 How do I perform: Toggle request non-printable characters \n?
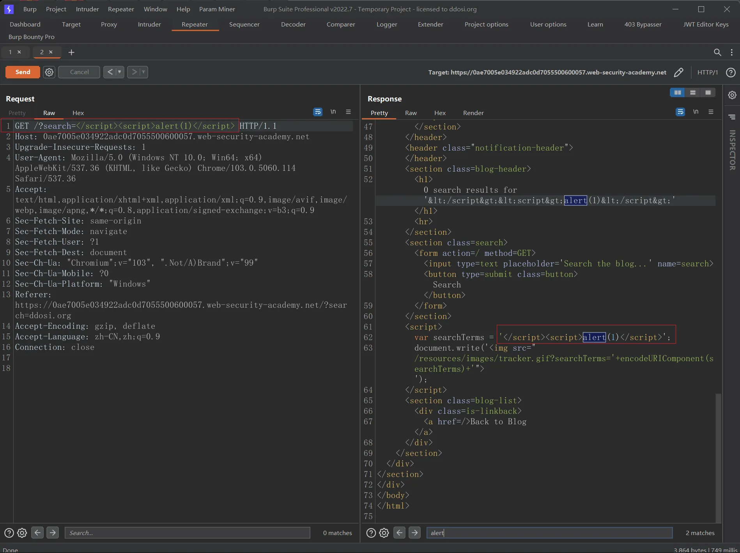click(x=333, y=112)
